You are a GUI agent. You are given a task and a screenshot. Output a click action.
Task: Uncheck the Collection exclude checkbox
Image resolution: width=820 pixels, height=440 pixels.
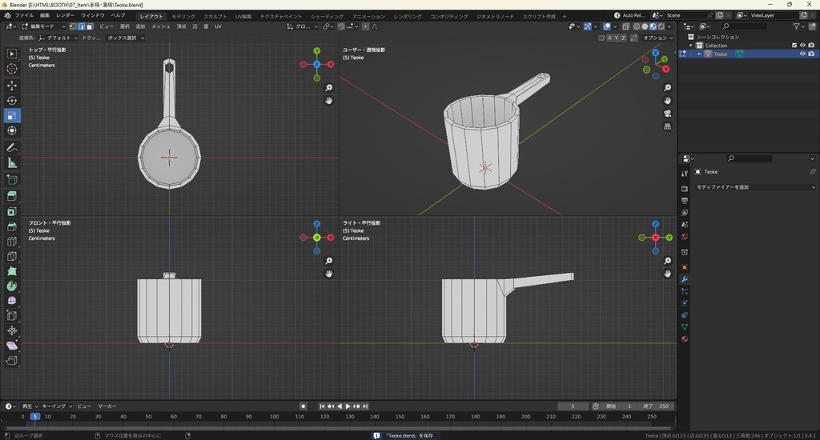click(794, 46)
